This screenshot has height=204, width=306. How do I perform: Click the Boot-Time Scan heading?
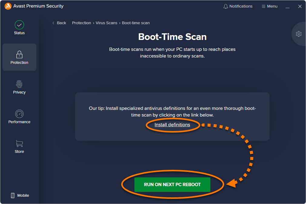pyautogui.click(x=172, y=37)
